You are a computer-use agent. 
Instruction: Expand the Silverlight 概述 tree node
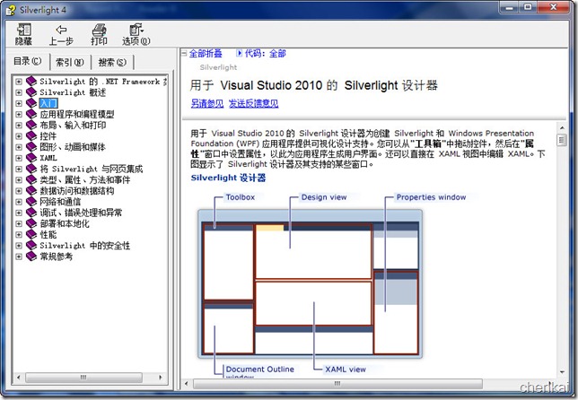pyautogui.click(x=19, y=92)
